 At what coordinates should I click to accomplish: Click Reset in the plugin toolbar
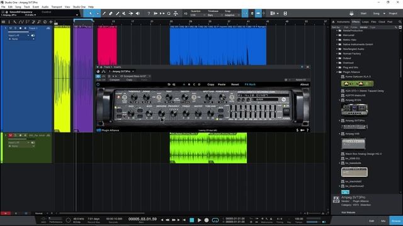[235, 84]
